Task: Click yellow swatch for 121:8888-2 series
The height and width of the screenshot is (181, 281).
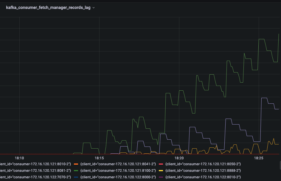Action: tap(161, 171)
